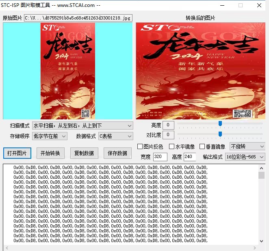Screen dimensions: 269x251
Task: Expand the 输出格式 16位彩色-565 dropdown
Action: [245, 157]
